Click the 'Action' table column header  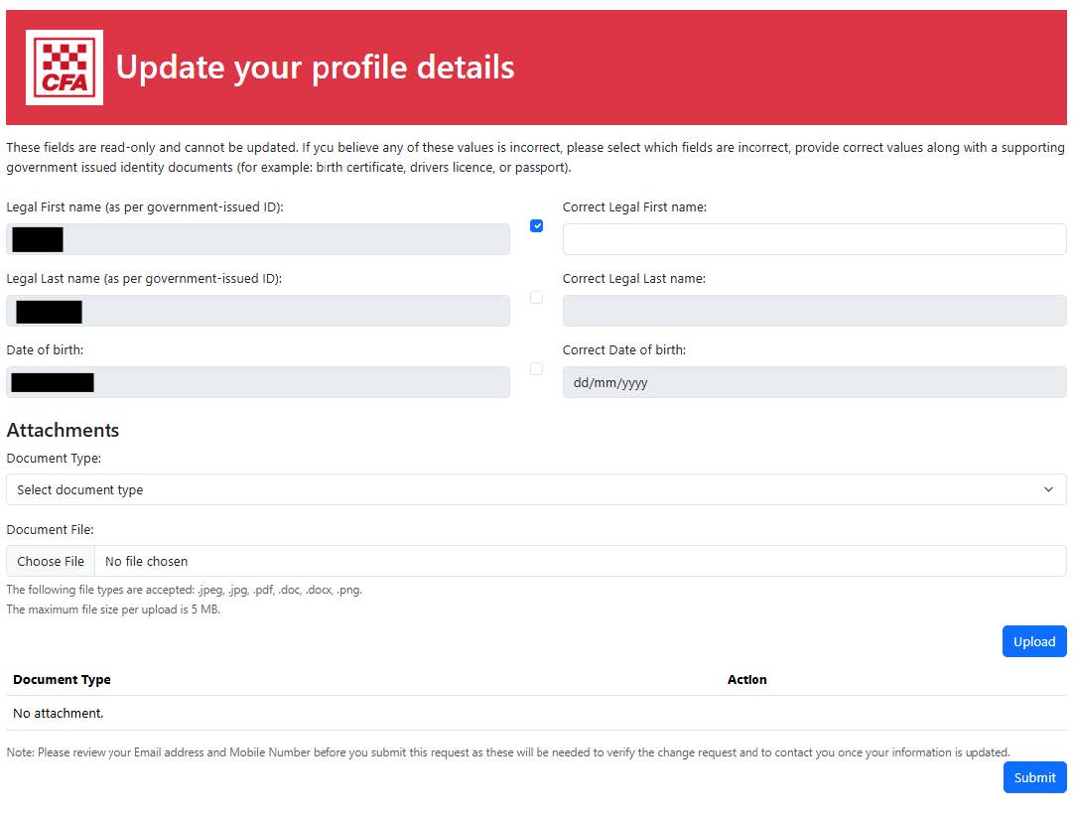747,679
